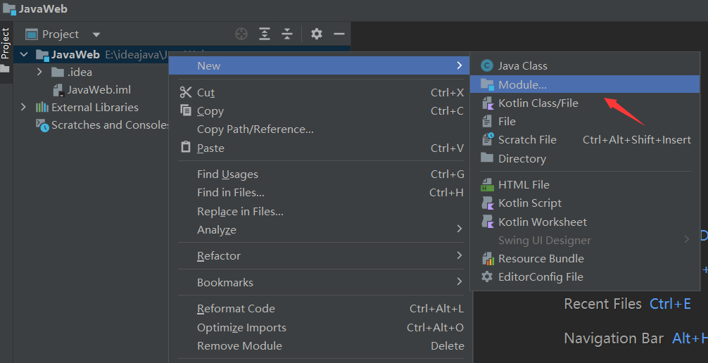Select JavaWeb.iml file in tree
708x363 pixels.
pos(99,89)
